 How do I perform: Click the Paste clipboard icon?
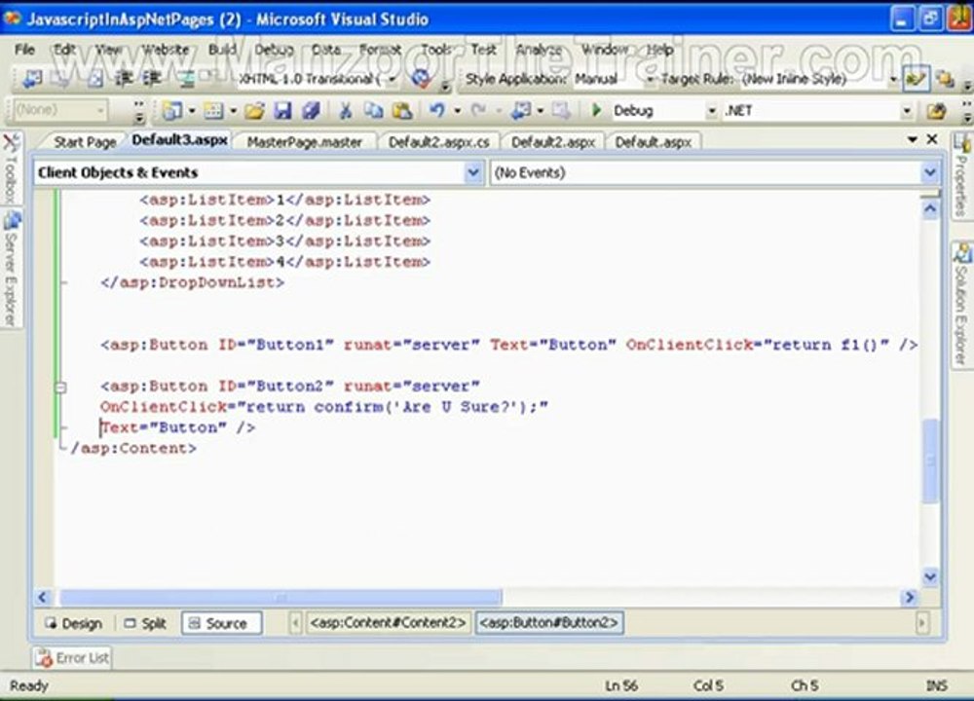point(402,111)
